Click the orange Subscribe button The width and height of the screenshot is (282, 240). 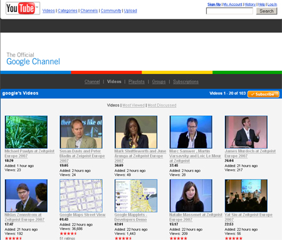coord(263,94)
